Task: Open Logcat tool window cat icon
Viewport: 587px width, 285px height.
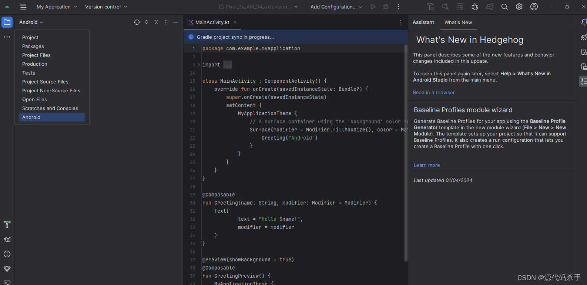Action: (7, 239)
